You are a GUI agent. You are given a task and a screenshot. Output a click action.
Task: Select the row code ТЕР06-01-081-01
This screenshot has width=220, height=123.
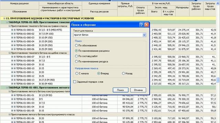(25, 95)
